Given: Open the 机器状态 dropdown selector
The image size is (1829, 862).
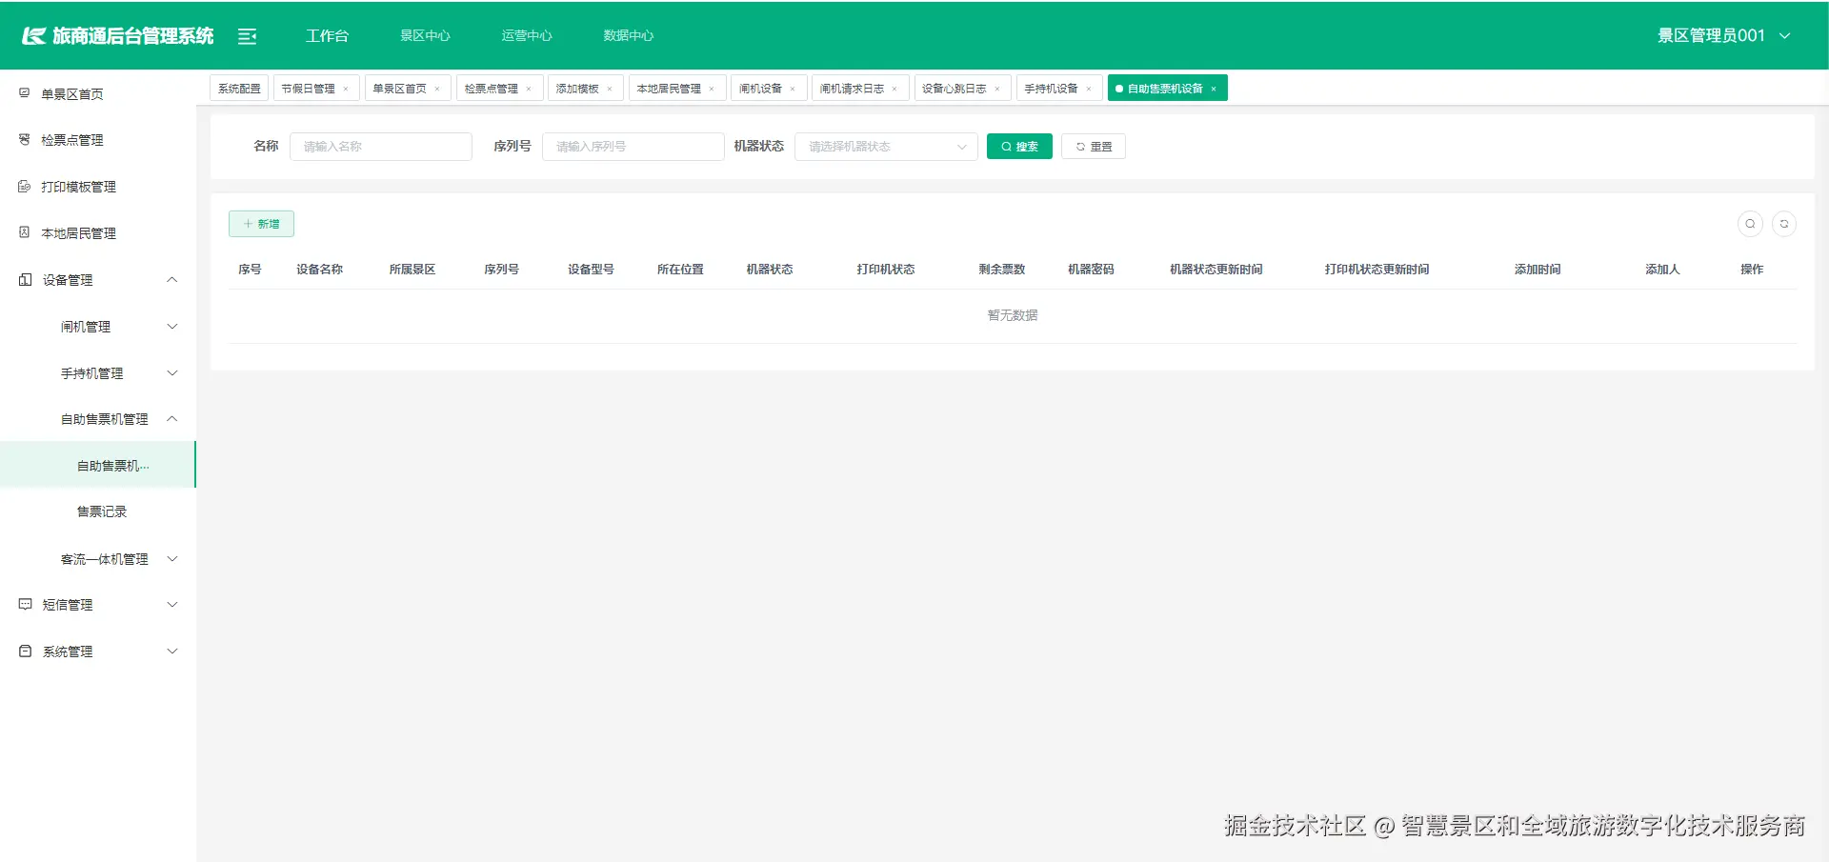Looking at the screenshot, I should coord(884,146).
